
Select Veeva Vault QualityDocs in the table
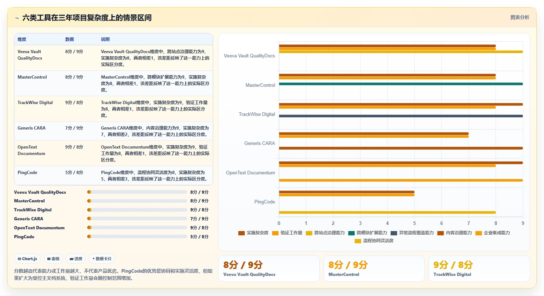click(x=30, y=55)
